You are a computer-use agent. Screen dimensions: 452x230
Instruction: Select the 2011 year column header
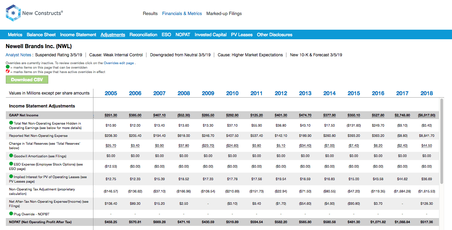257,93
